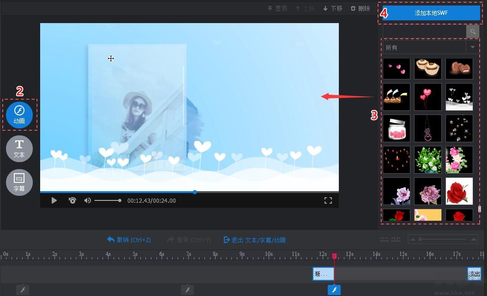Click the blue flash marker on timeline
487x296 pixels.
coord(334,290)
